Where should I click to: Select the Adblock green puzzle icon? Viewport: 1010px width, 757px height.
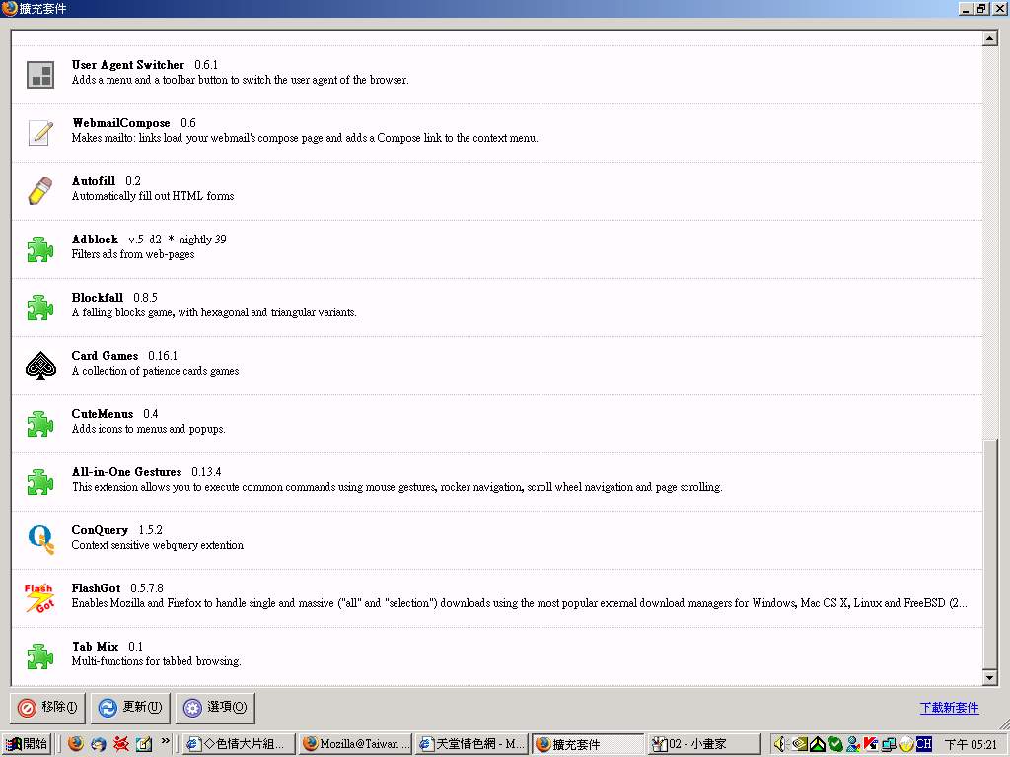coord(39,249)
